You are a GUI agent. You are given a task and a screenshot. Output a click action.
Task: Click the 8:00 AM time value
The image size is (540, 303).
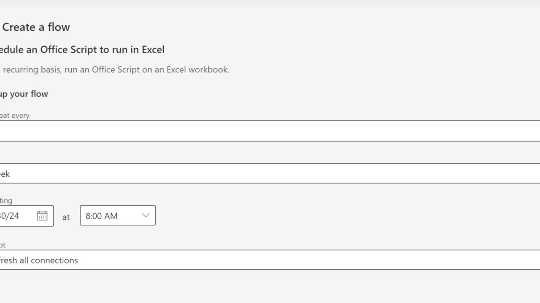[x=102, y=216]
